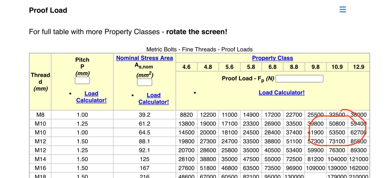
Task: Select the 4.6 property class column header
Action: coord(187,67)
